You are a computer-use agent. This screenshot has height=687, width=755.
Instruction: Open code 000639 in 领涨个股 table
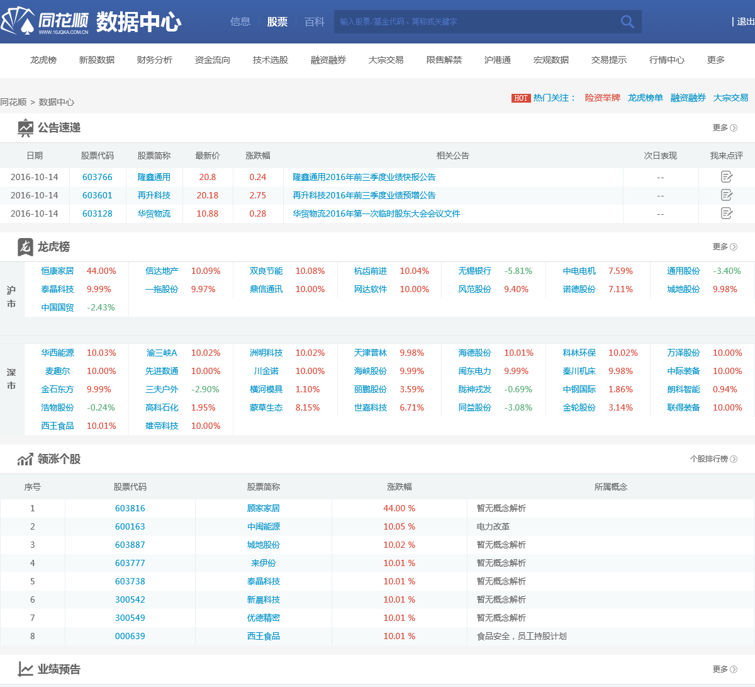[x=130, y=636]
